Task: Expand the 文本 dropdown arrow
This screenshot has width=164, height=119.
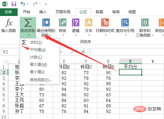Action: pyautogui.click(x=89, y=35)
